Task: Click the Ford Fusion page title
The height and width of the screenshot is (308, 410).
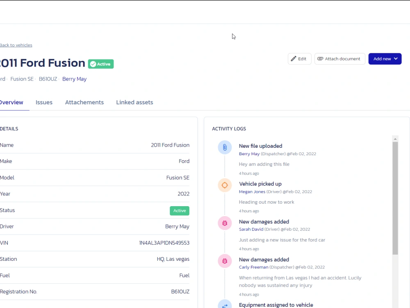Action: [x=42, y=63]
